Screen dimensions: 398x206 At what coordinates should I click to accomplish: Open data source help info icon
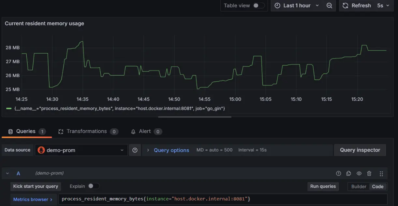[135, 150]
